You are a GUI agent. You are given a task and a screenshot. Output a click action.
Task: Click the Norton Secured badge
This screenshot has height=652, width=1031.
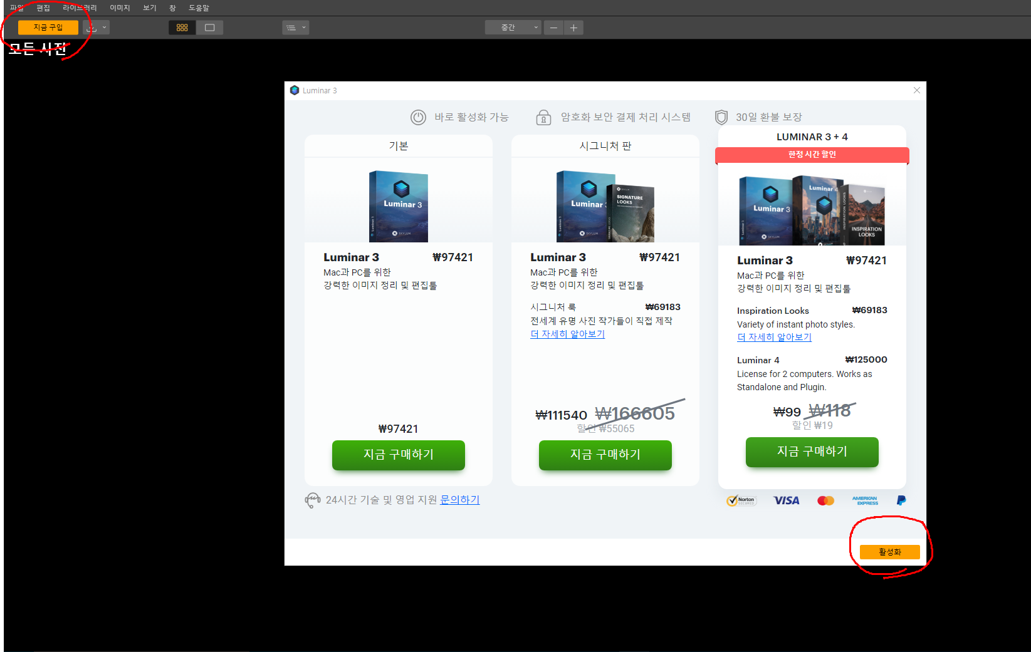click(741, 500)
